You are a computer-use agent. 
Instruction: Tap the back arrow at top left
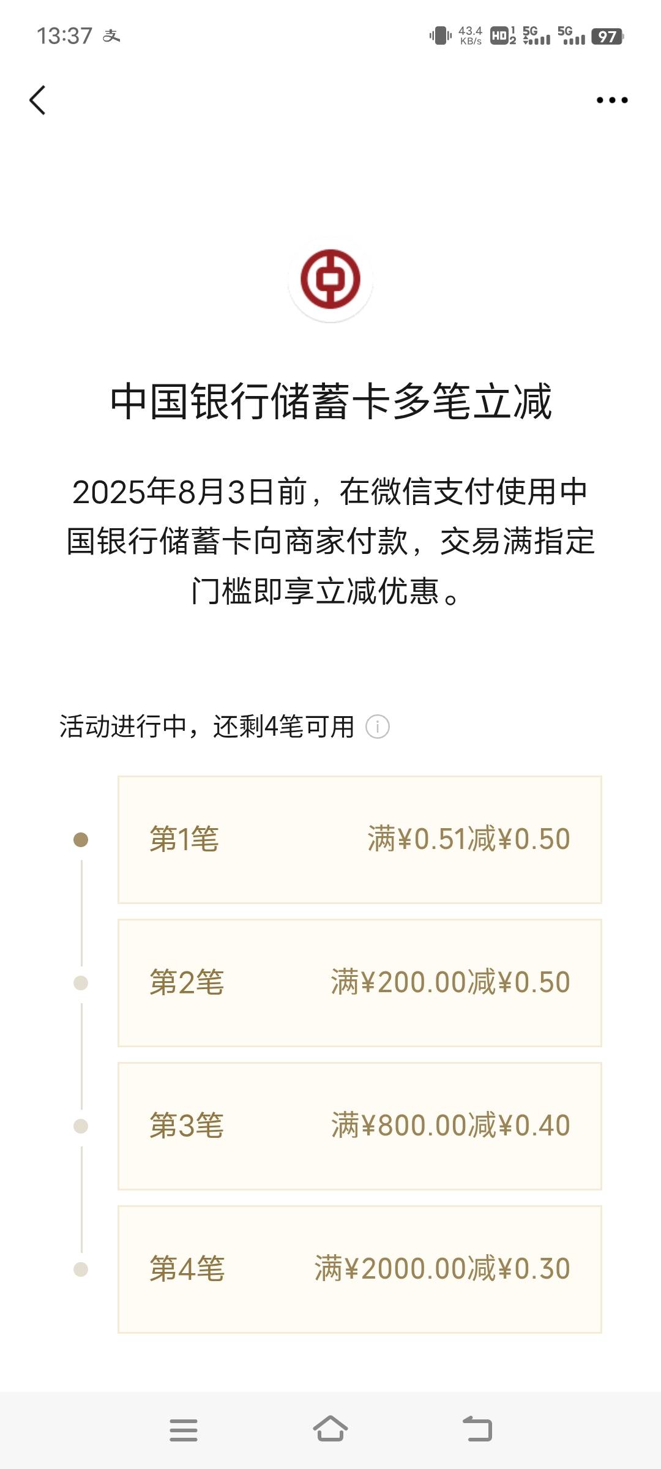37,100
